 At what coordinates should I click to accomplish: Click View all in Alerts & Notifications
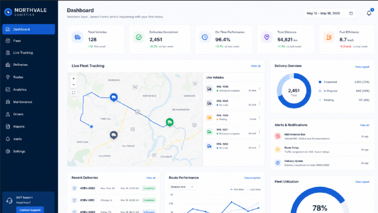click(x=365, y=125)
